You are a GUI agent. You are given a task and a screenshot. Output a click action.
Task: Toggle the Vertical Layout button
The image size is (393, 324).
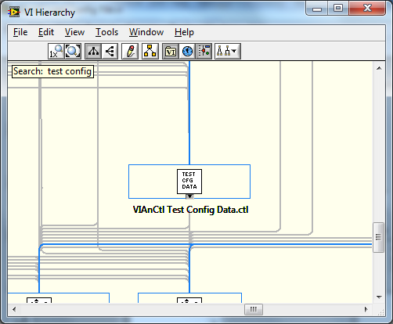click(x=93, y=51)
